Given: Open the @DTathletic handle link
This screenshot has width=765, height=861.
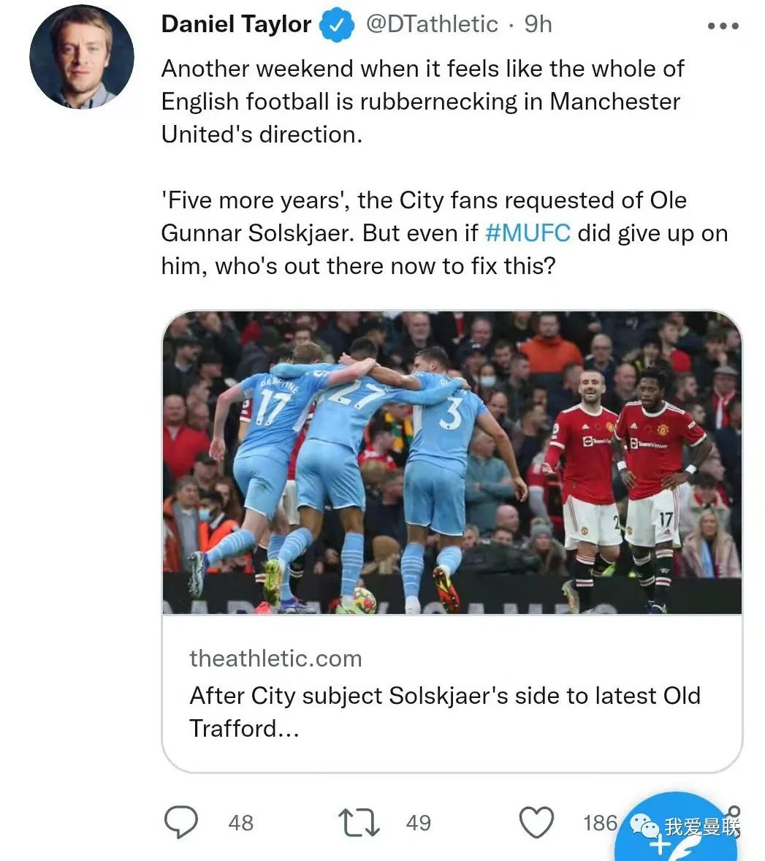Looking at the screenshot, I should click(x=431, y=24).
